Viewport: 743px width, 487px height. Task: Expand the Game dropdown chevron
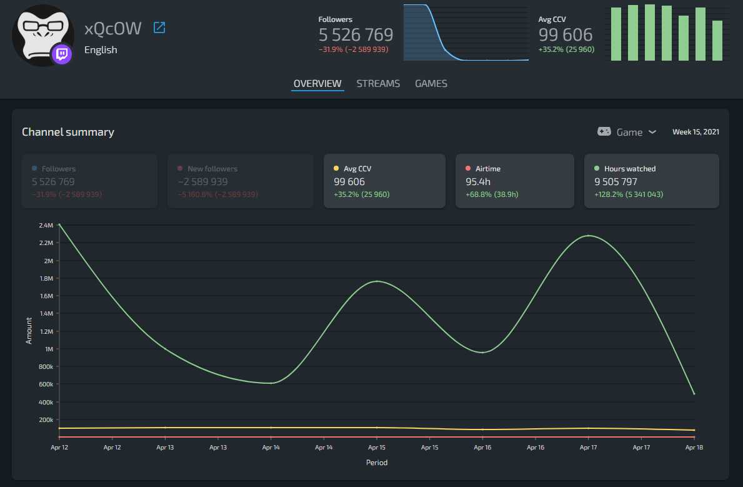pos(652,132)
